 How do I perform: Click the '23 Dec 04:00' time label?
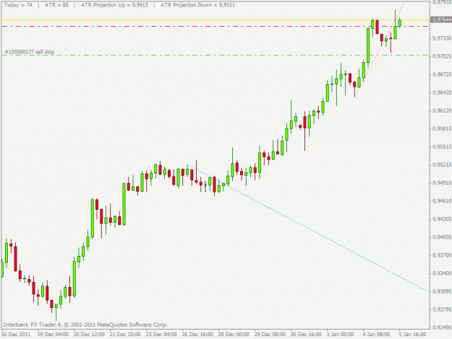[161, 334]
